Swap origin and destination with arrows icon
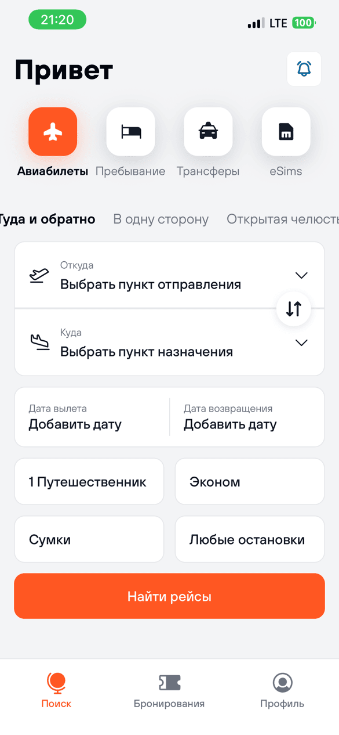 [293, 309]
